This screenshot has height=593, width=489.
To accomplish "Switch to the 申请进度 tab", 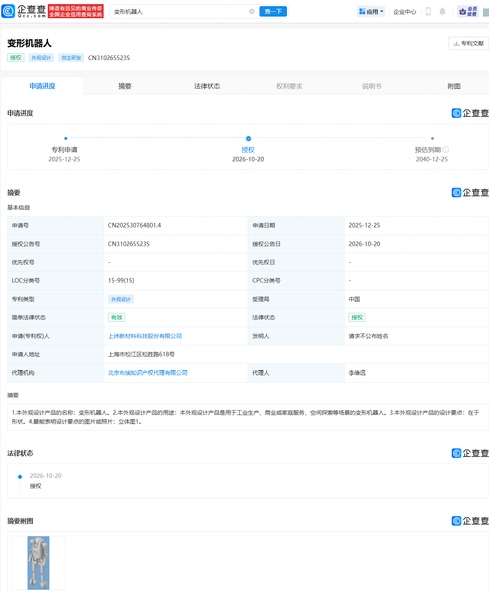I will coord(43,86).
